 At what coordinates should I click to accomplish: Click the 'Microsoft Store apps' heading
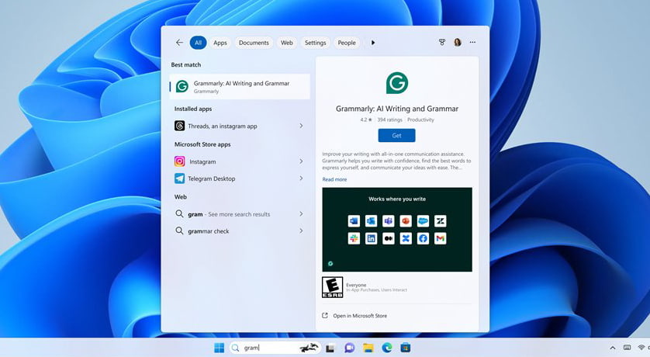[x=202, y=144]
